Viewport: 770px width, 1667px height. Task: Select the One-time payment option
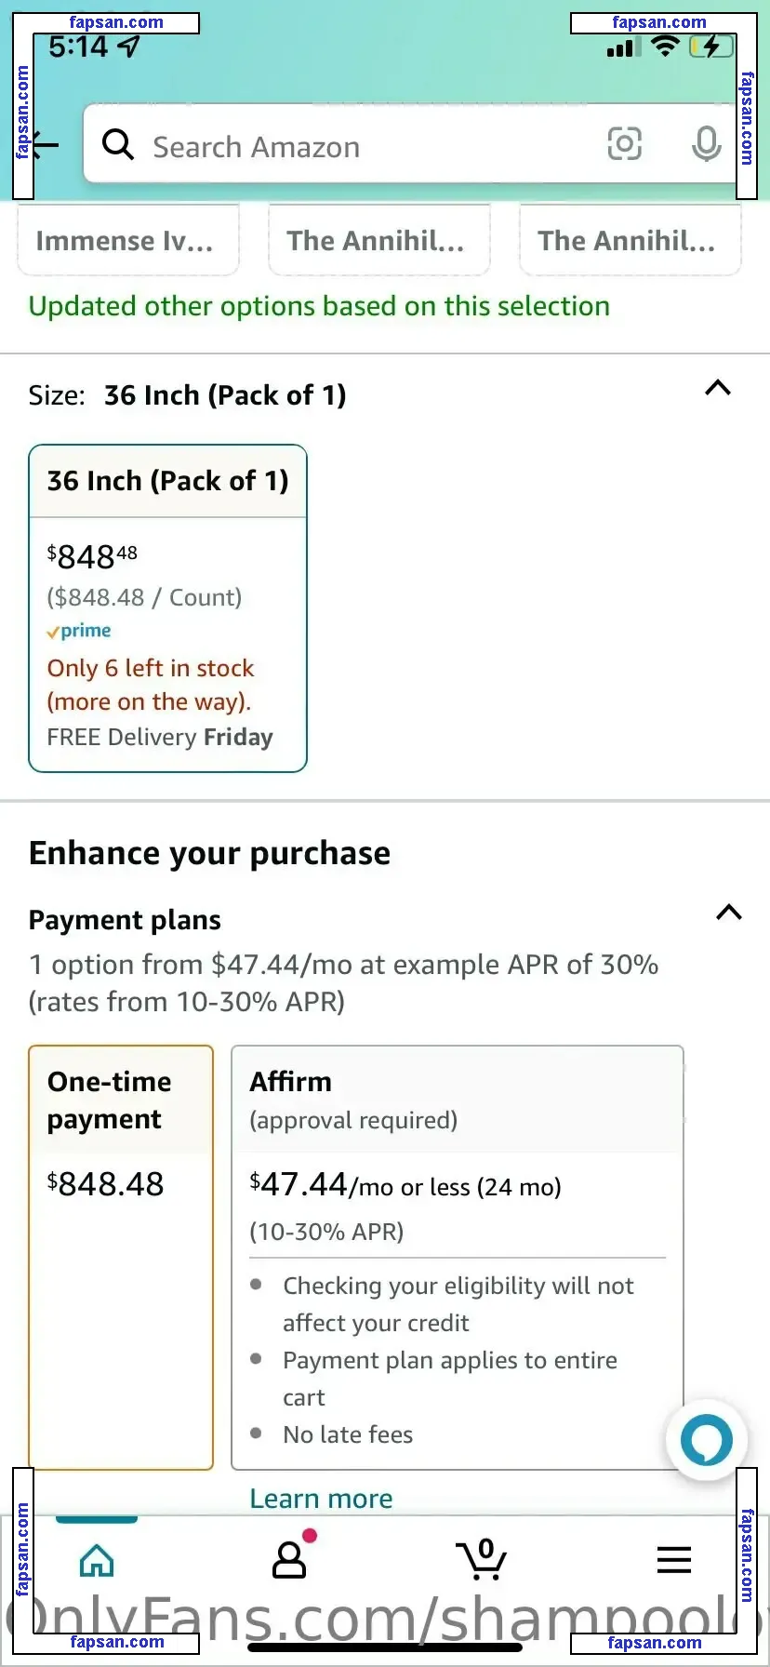click(x=121, y=1256)
